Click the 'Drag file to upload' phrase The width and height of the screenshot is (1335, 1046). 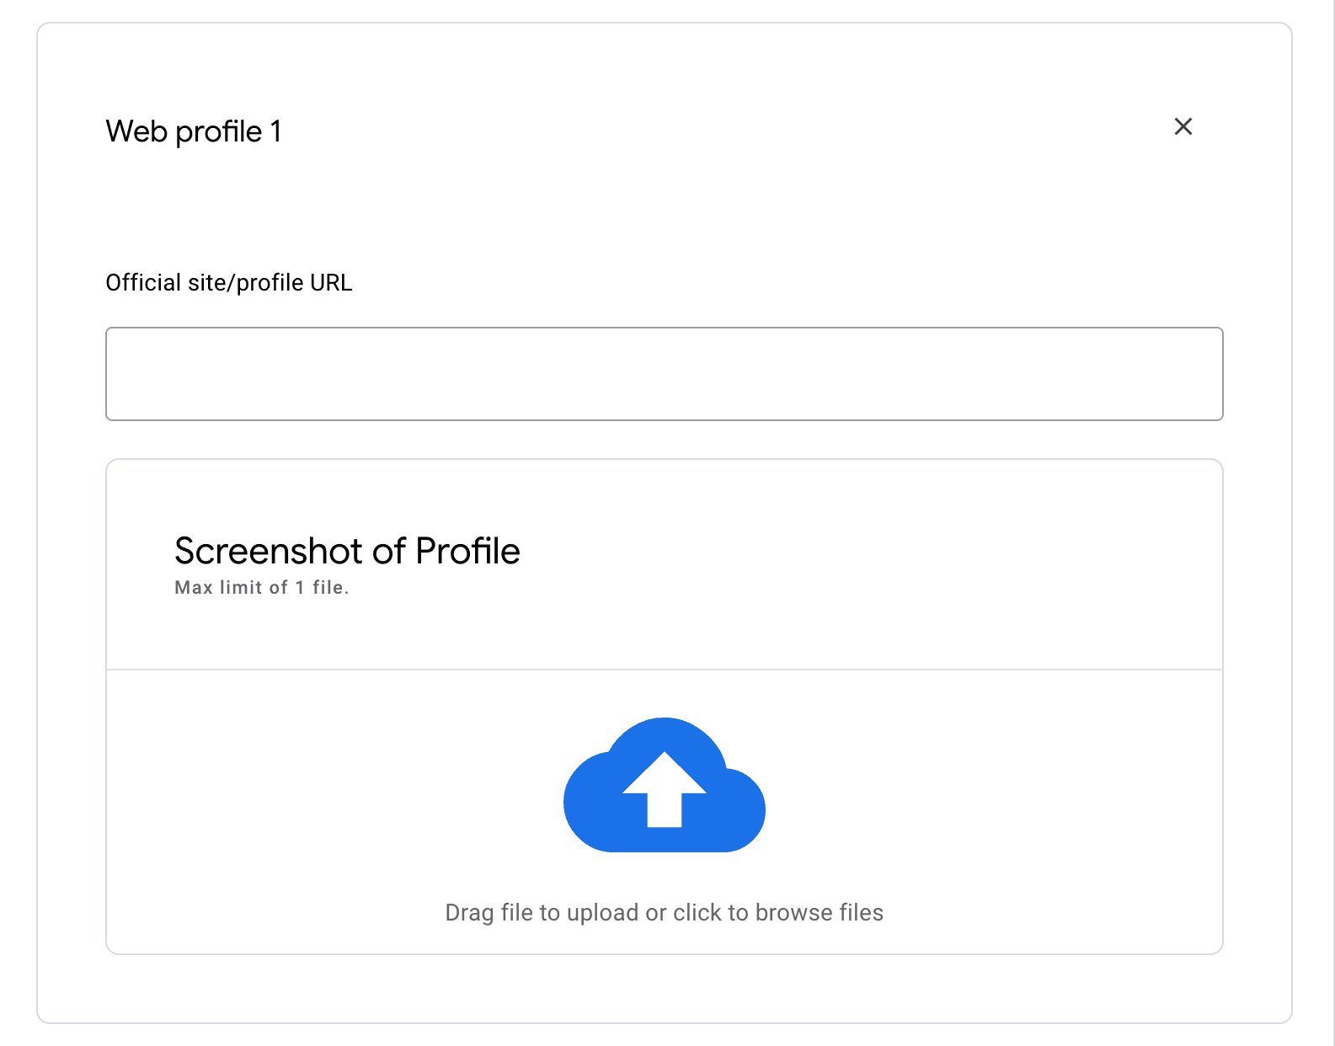click(542, 913)
